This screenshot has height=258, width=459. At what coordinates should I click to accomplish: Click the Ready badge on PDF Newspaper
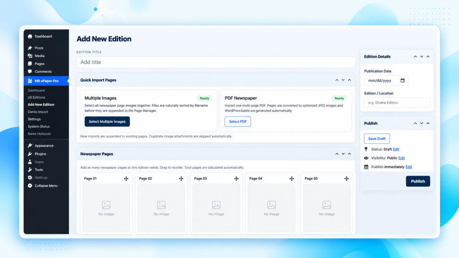pos(339,98)
